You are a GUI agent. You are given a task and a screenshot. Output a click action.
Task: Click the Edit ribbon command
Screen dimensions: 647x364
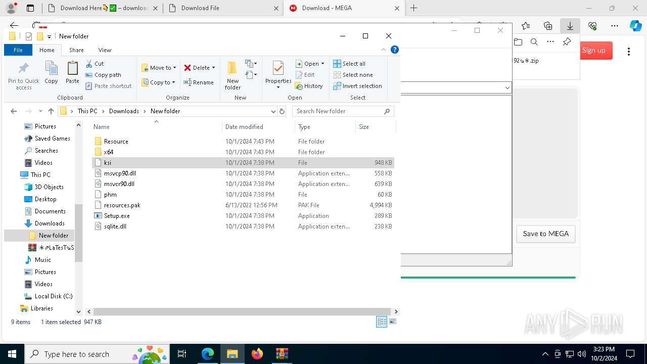(305, 75)
